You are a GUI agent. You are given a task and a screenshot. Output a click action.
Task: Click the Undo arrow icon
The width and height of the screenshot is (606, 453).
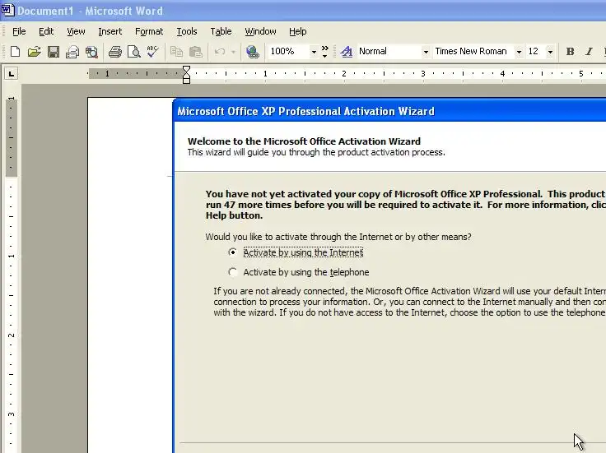click(220, 51)
